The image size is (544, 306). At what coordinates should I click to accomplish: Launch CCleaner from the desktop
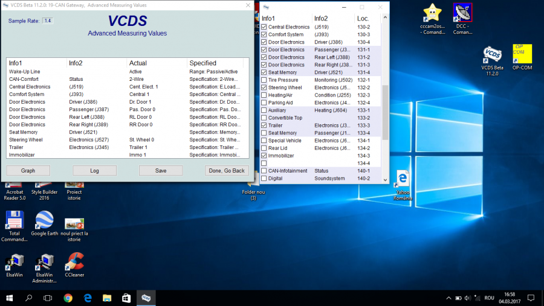(74, 263)
